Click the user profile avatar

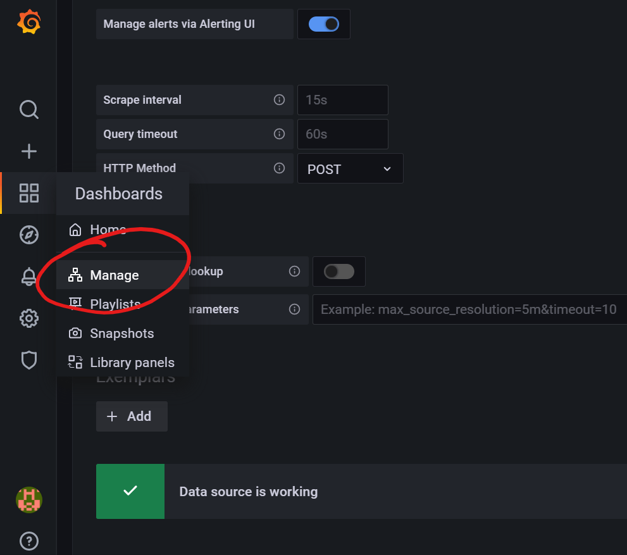(29, 500)
